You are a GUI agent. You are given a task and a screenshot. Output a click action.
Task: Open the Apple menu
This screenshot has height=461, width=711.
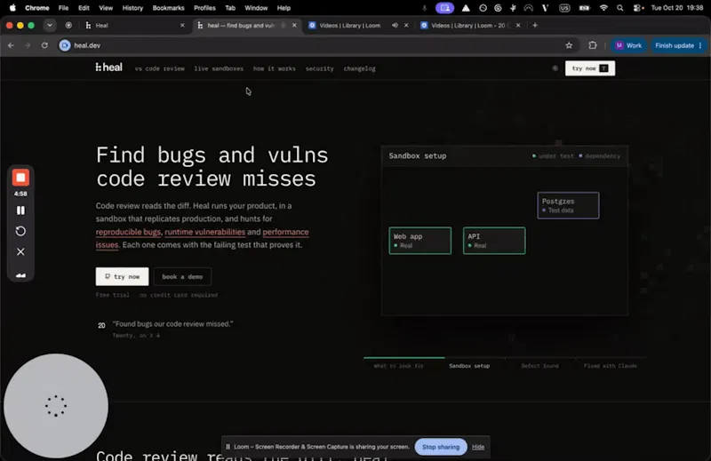tap(12, 8)
